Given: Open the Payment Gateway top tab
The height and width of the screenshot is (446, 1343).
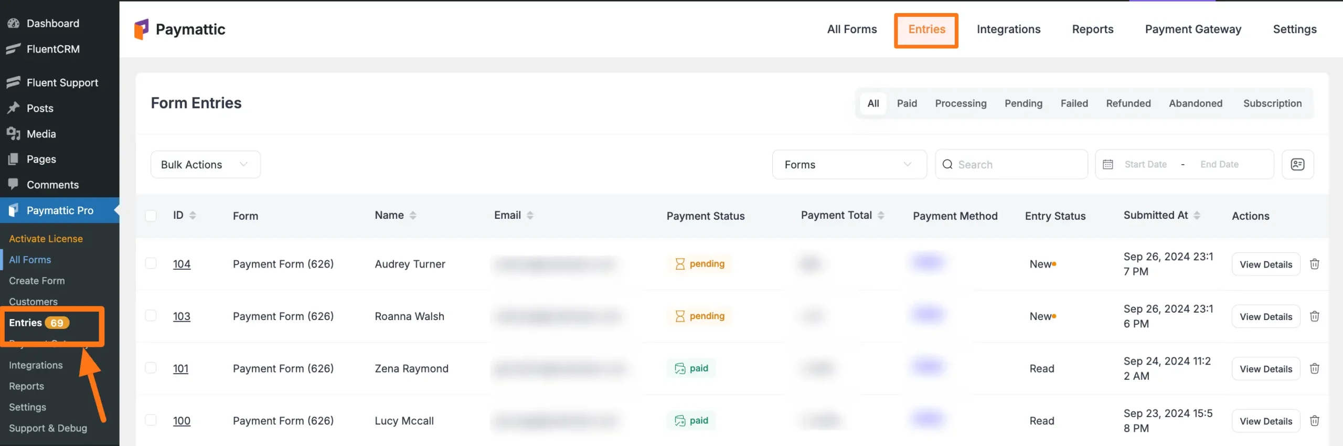Looking at the screenshot, I should click(x=1193, y=29).
